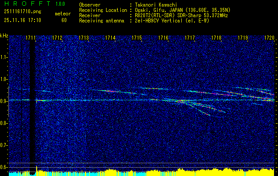Click the Receiving Location label
278x176 pixels.
tap(103, 10)
